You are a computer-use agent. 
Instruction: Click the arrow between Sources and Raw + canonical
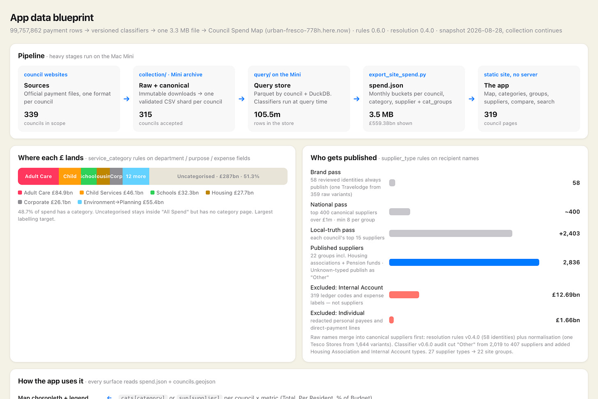[126, 99]
